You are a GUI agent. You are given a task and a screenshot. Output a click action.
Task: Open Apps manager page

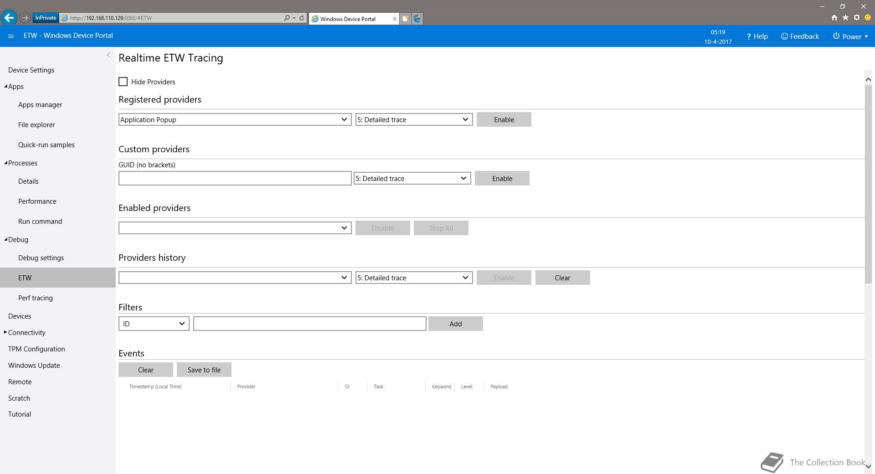[x=40, y=104]
